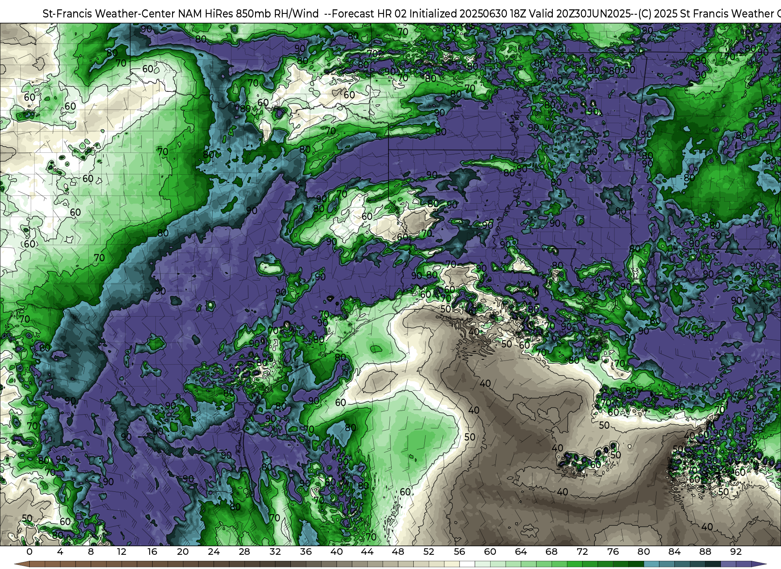781x569 pixels.
Task: Select the "84" value on the color scale
Action: point(674,552)
